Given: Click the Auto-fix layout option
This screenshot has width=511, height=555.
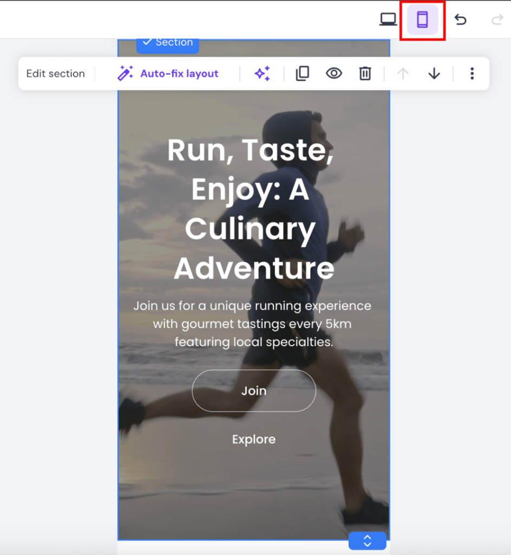Looking at the screenshot, I should [x=179, y=73].
